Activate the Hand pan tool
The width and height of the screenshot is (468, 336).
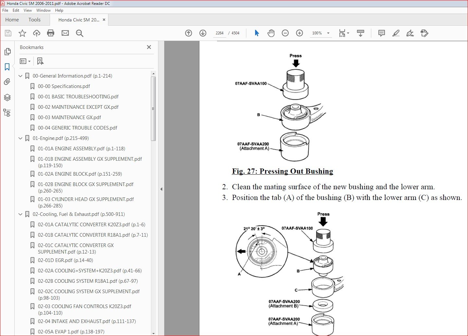pos(271,33)
